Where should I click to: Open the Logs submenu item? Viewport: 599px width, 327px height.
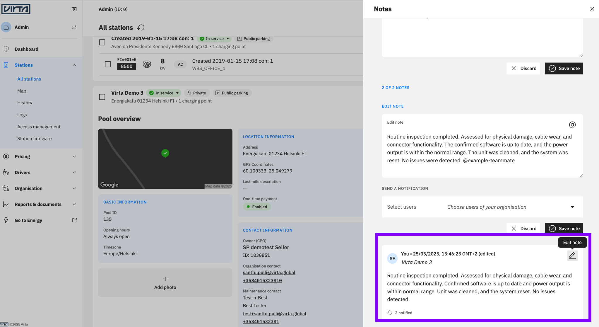[x=22, y=115]
